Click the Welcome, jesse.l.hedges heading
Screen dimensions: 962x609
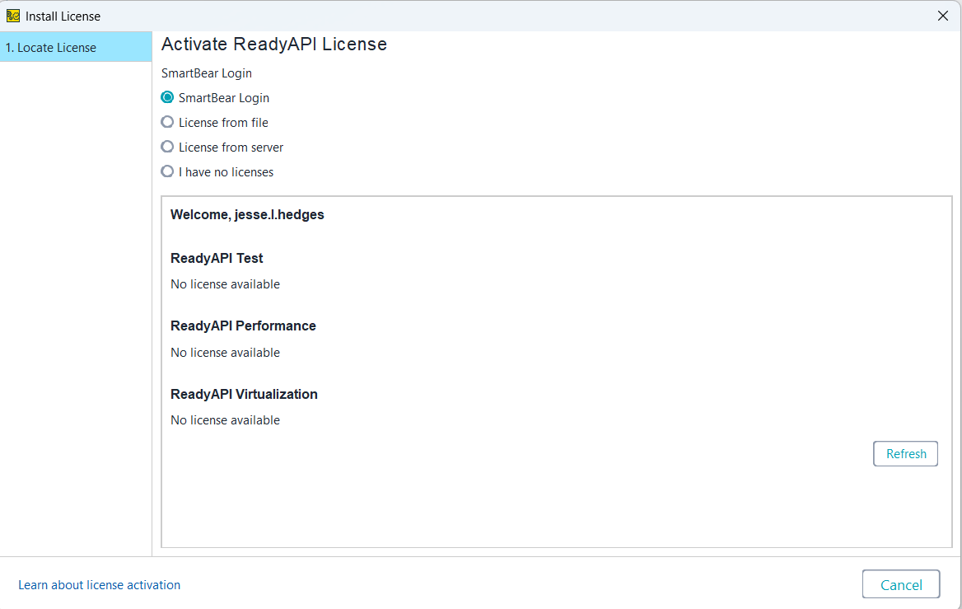(x=246, y=214)
